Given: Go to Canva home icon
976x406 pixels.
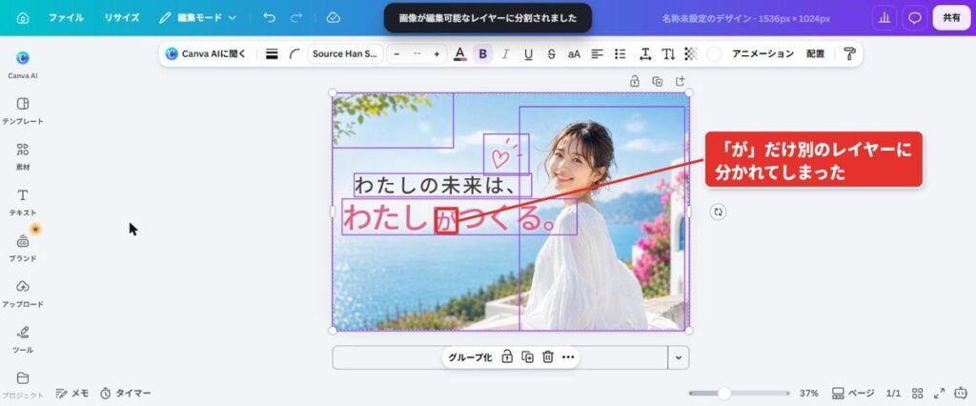Looking at the screenshot, I should [x=23, y=17].
